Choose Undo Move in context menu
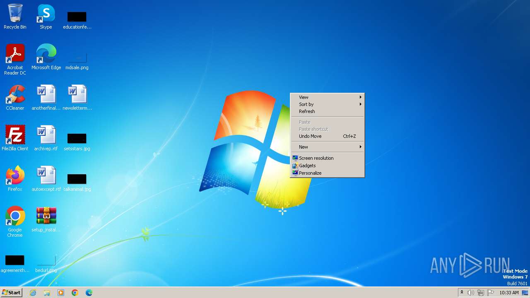Image resolution: width=530 pixels, height=298 pixels. coord(327,136)
